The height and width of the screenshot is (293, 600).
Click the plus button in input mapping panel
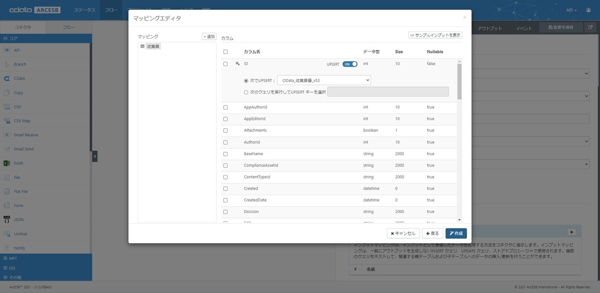(x=572, y=232)
